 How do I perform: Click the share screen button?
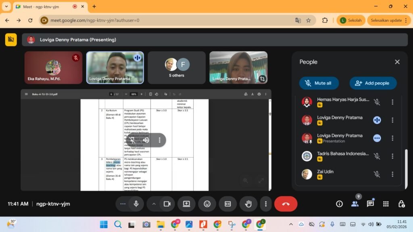[186, 204]
